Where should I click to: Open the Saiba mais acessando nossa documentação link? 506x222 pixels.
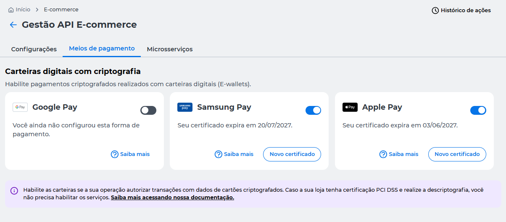pyautogui.click(x=172, y=198)
